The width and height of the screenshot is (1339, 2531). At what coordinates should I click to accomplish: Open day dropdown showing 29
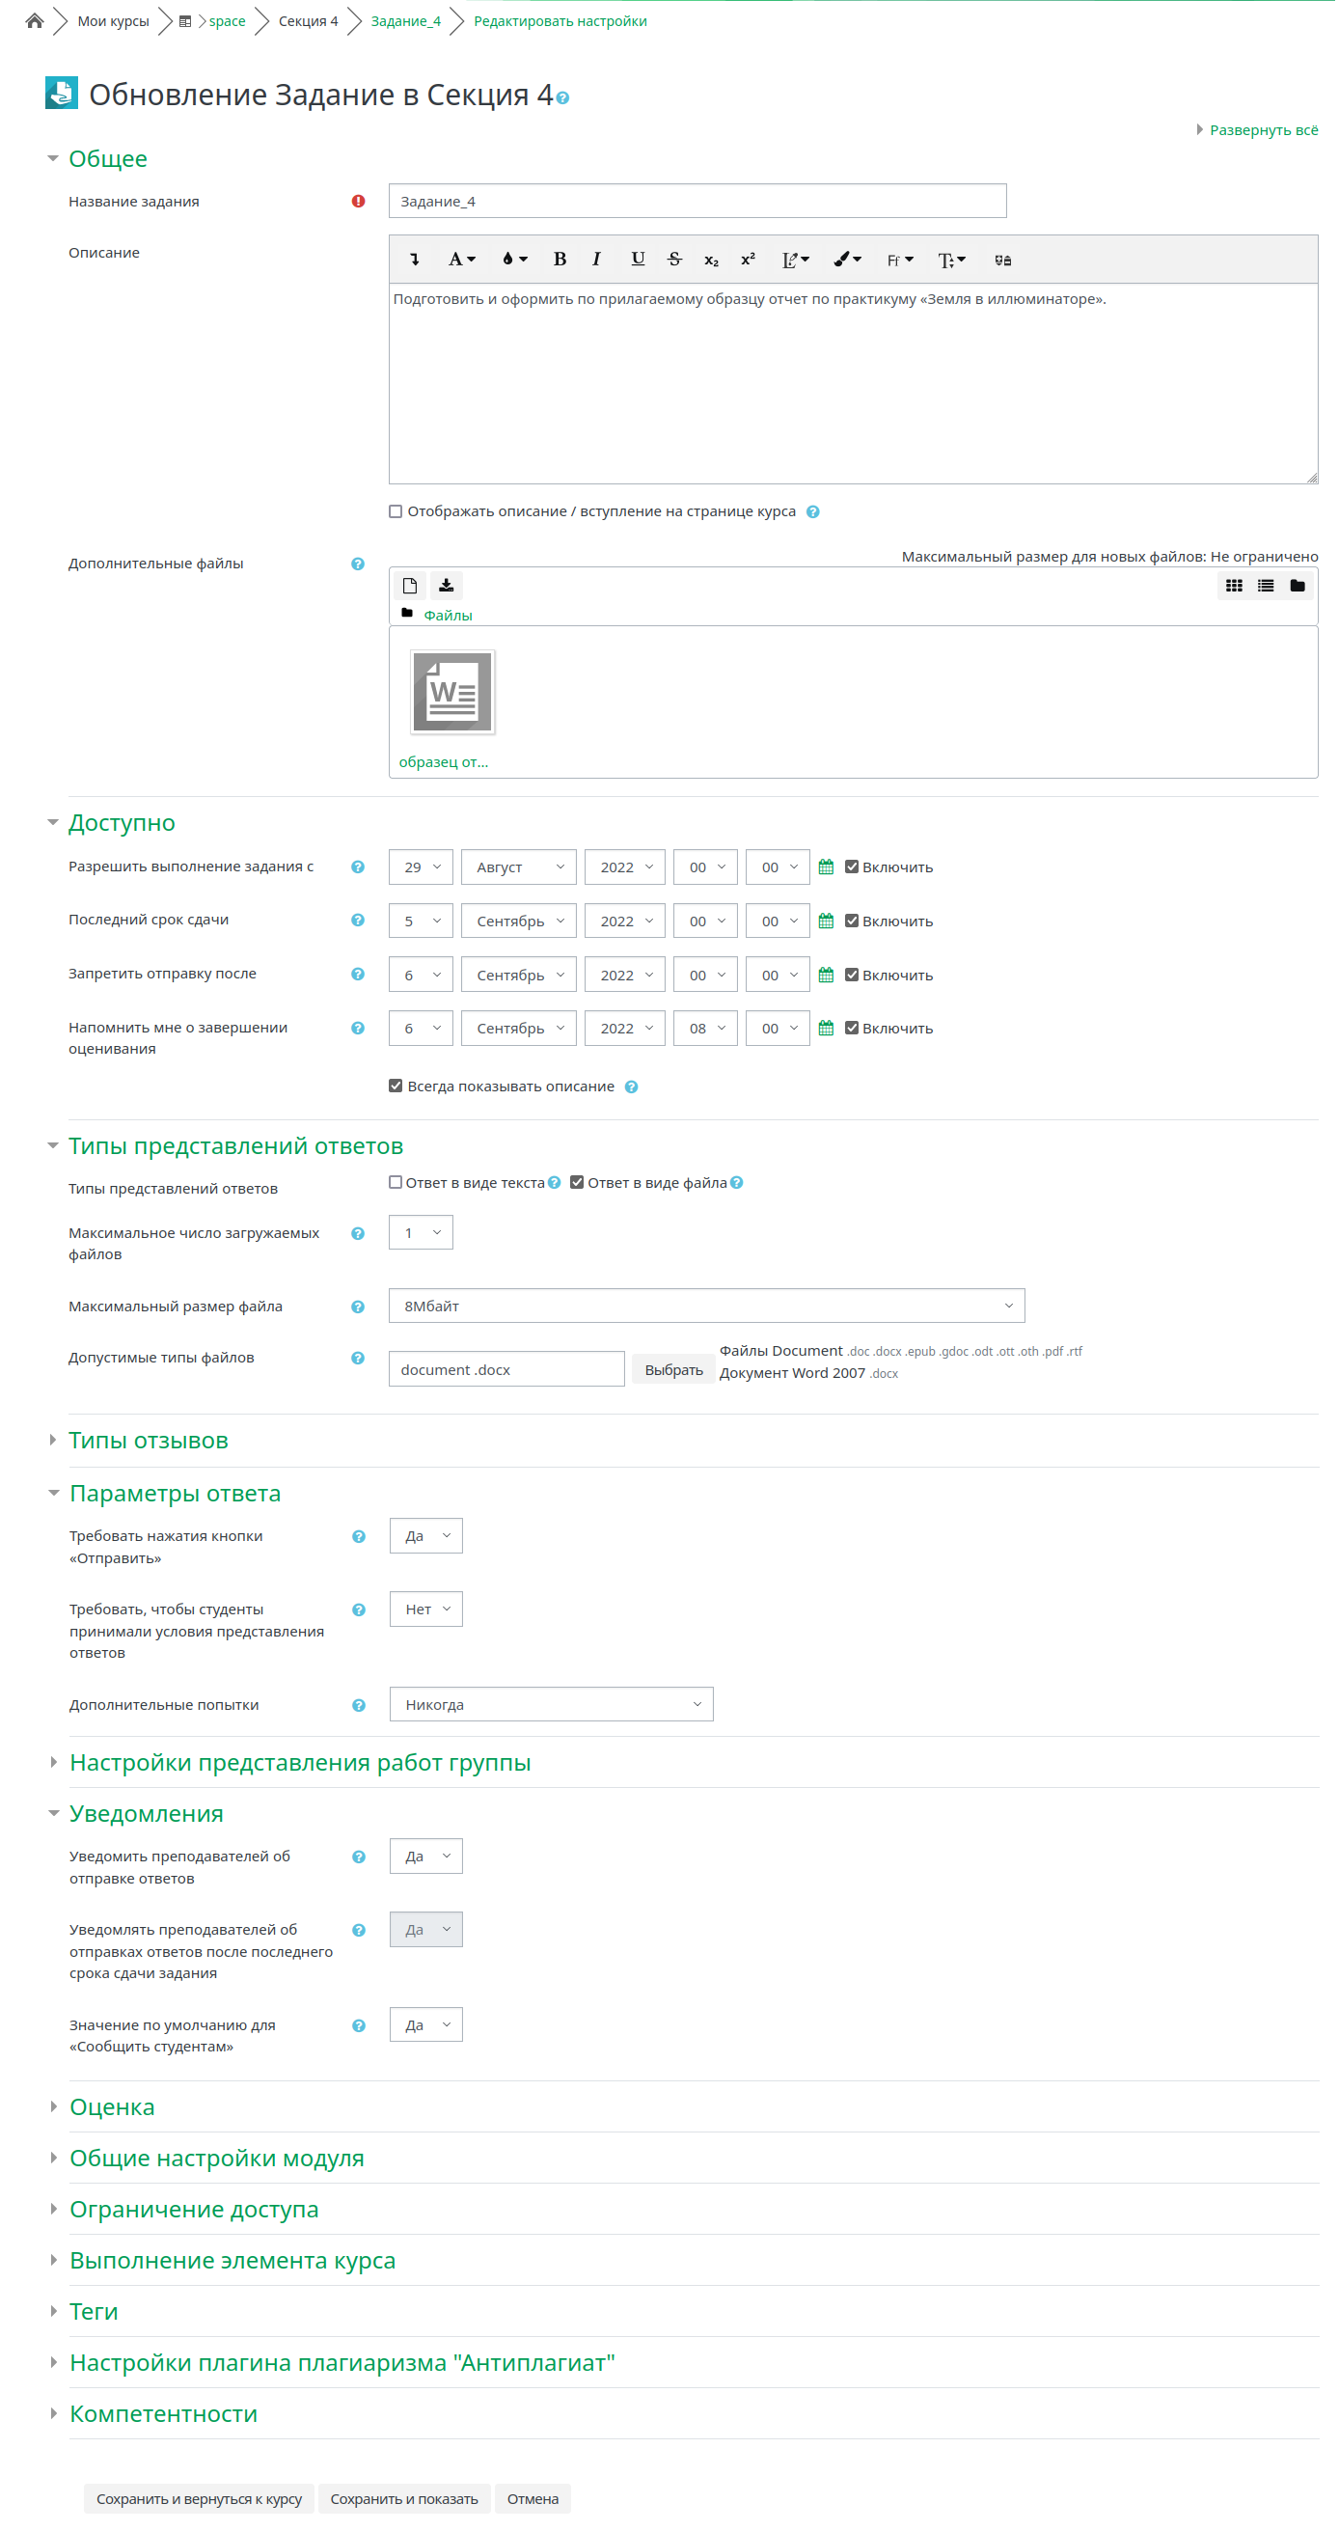[421, 867]
